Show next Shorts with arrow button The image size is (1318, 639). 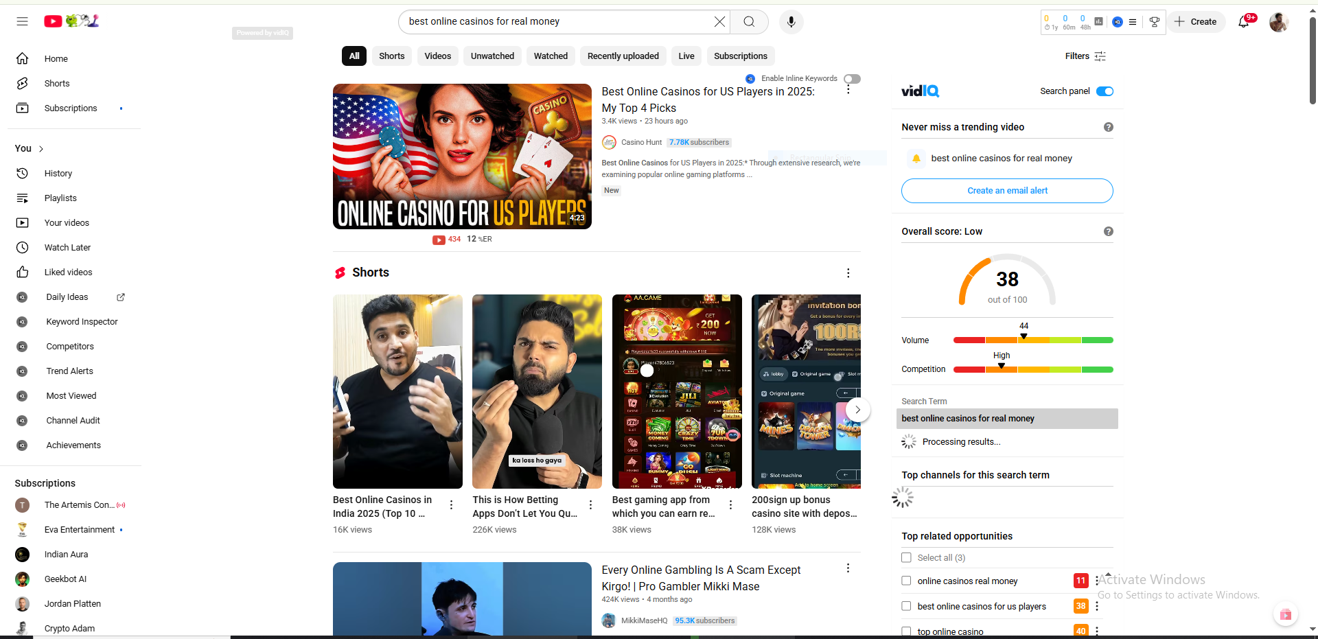click(857, 410)
